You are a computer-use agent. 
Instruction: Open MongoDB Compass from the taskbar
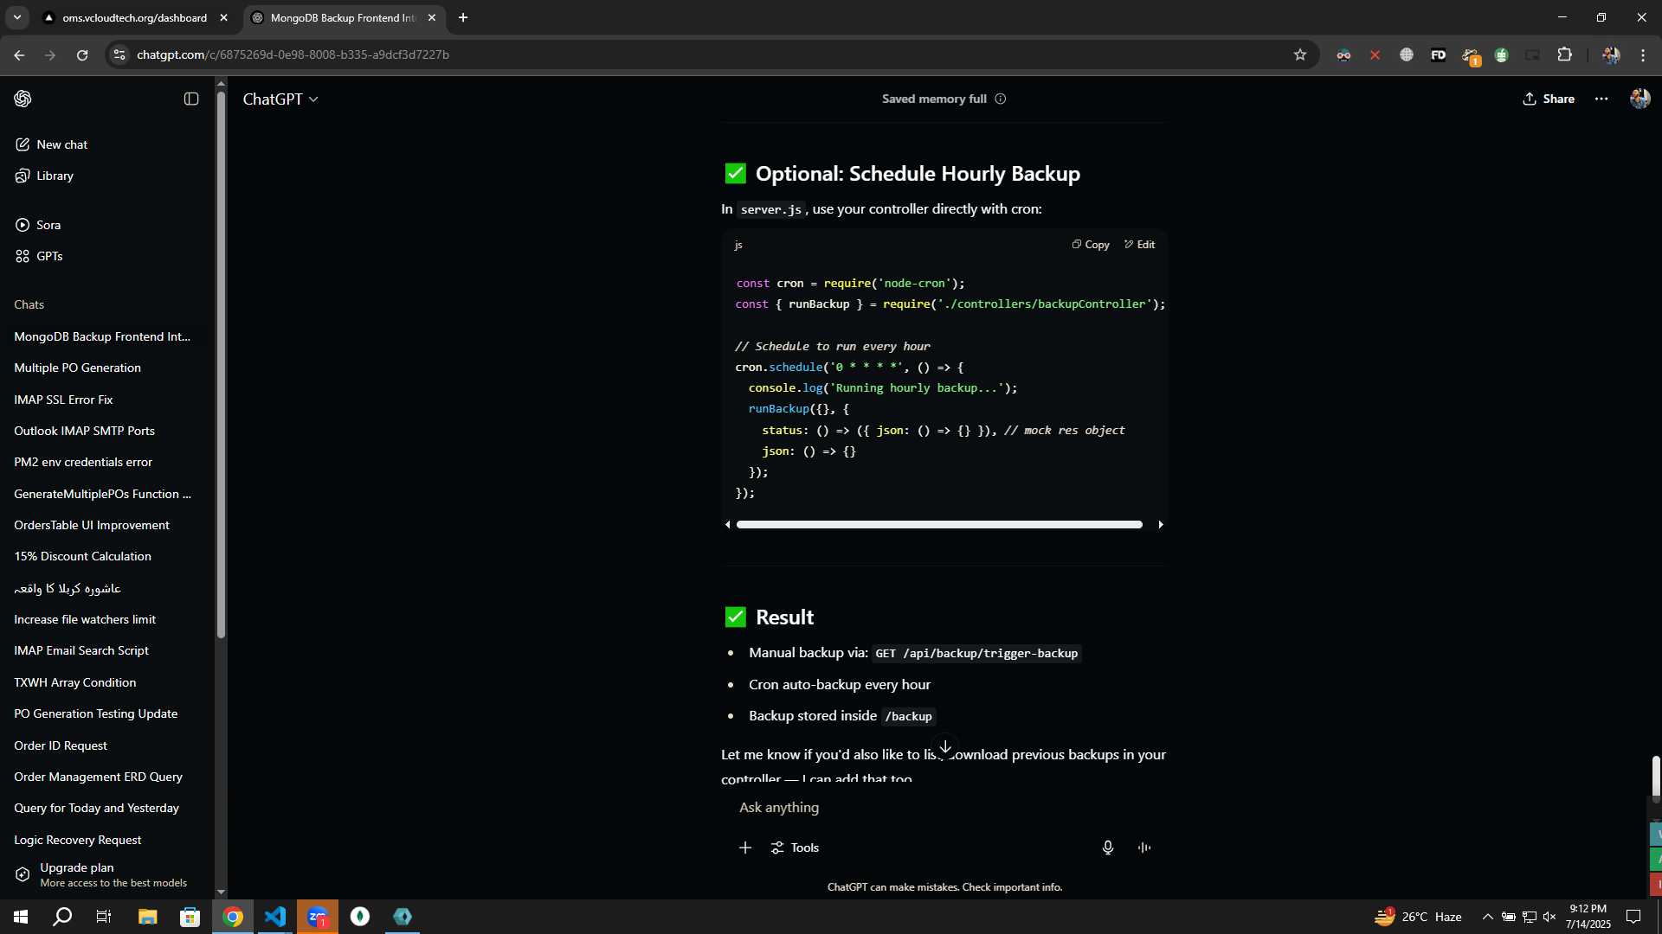tap(360, 917)
